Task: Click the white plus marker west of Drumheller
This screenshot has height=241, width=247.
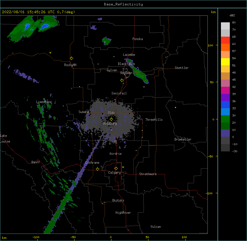Action: point(175,107)
